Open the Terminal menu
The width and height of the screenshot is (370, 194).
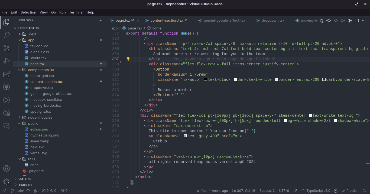pos(76,12)
